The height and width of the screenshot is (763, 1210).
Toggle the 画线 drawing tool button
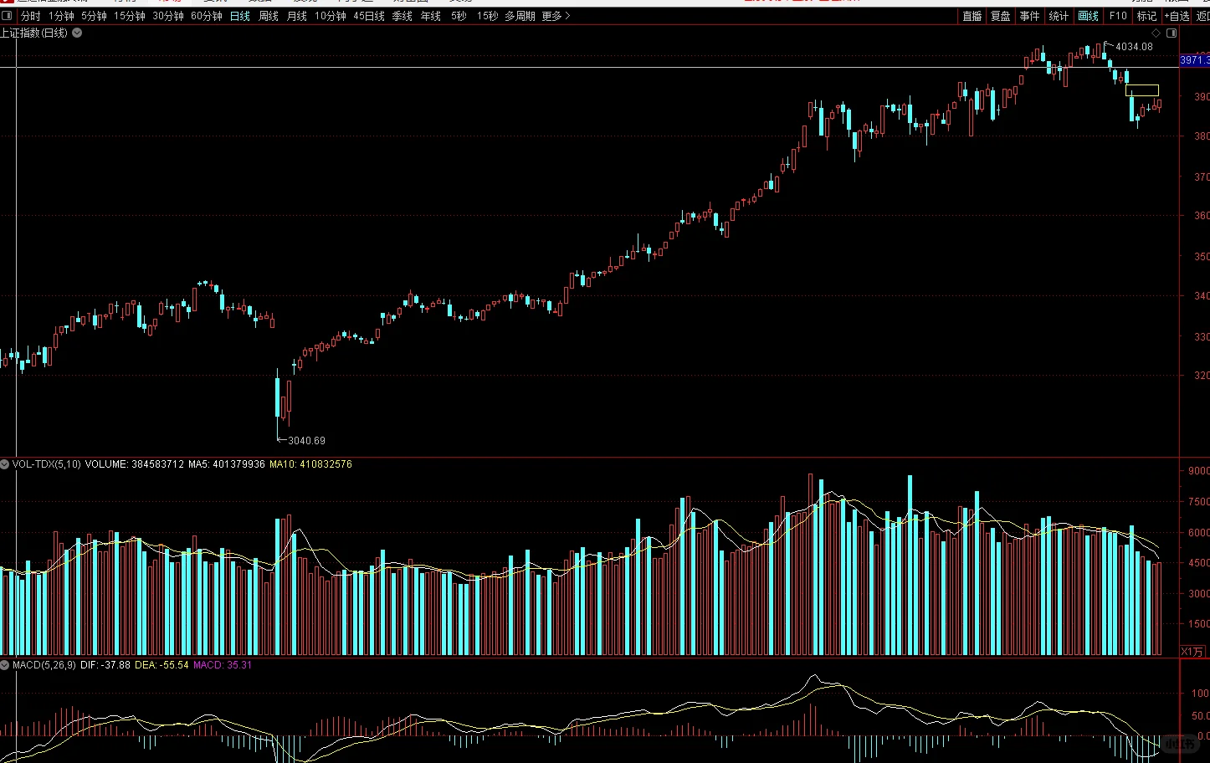[1088, 16]
